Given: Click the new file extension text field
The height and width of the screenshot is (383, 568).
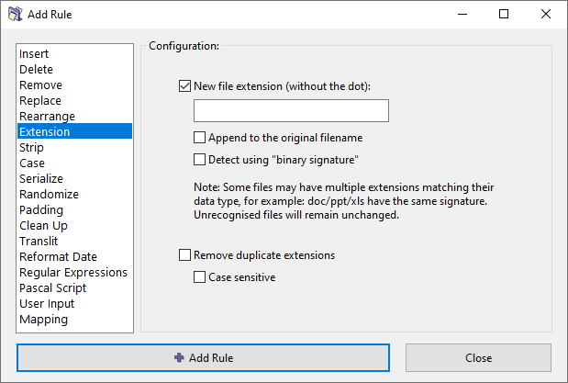Looking at the screenshot, I should 291,111.
